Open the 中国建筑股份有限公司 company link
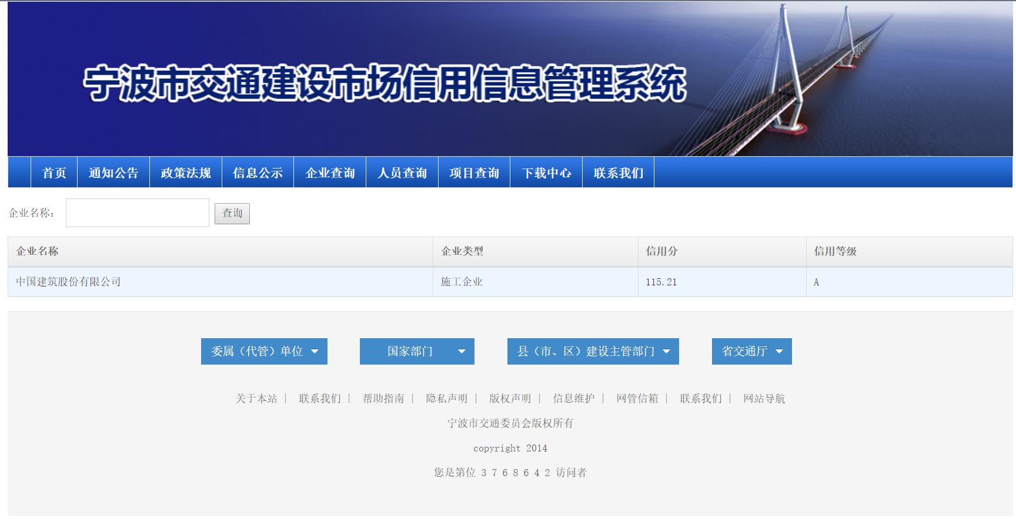Screen dimensions: 1016x519 (x=68, y=282)
